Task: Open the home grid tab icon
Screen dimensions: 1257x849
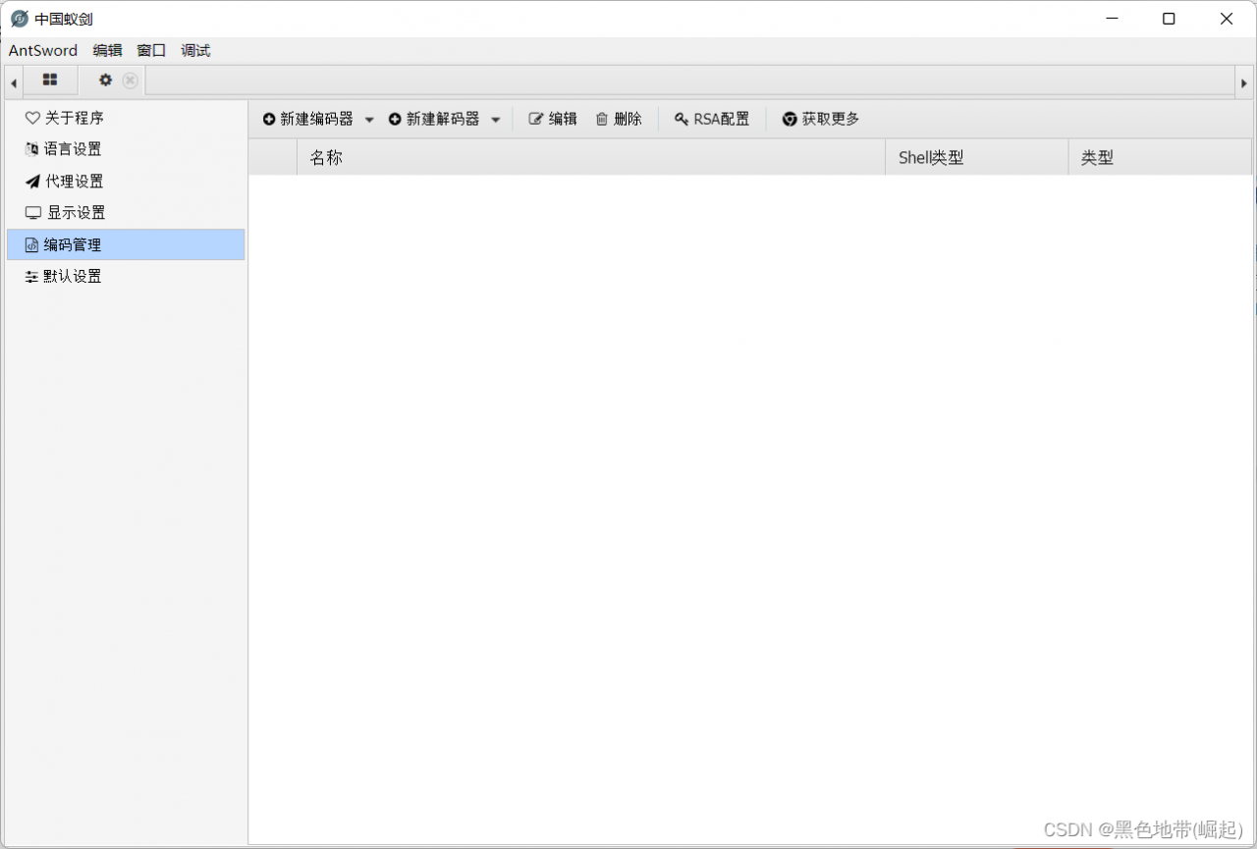Action: coord(50,80)
